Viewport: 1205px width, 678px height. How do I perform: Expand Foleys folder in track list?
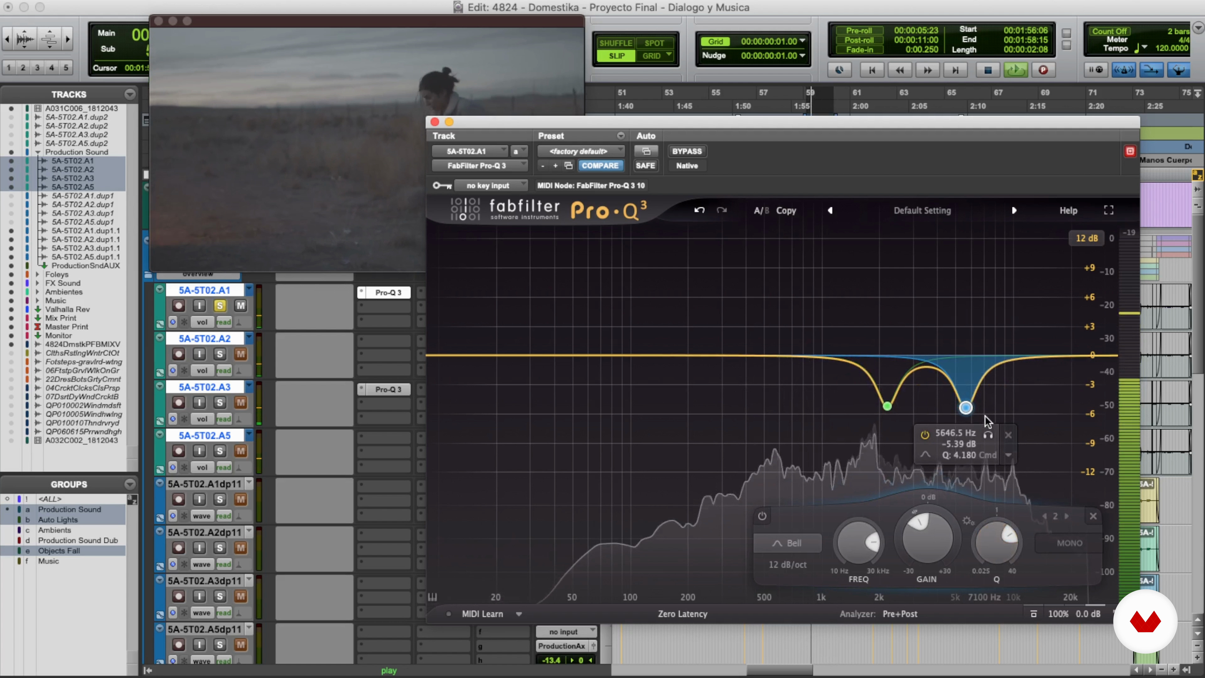[x=37, y=275]
